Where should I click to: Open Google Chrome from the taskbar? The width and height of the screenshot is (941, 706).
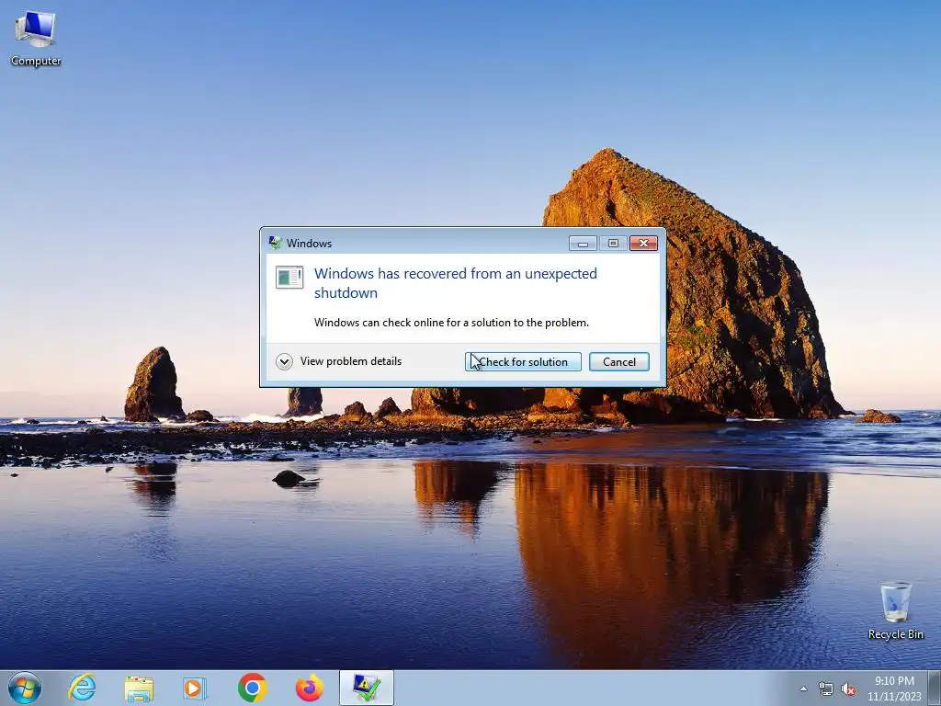252,688
